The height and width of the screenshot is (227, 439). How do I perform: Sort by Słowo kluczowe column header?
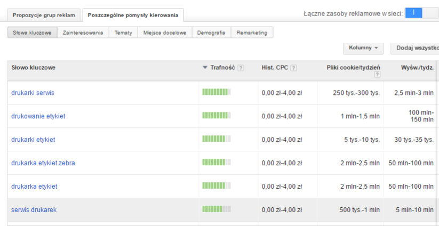pos(34,68)
